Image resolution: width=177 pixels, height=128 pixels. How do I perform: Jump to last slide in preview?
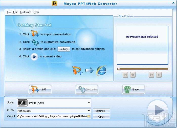pyautogui.click(x=159, y=75)
